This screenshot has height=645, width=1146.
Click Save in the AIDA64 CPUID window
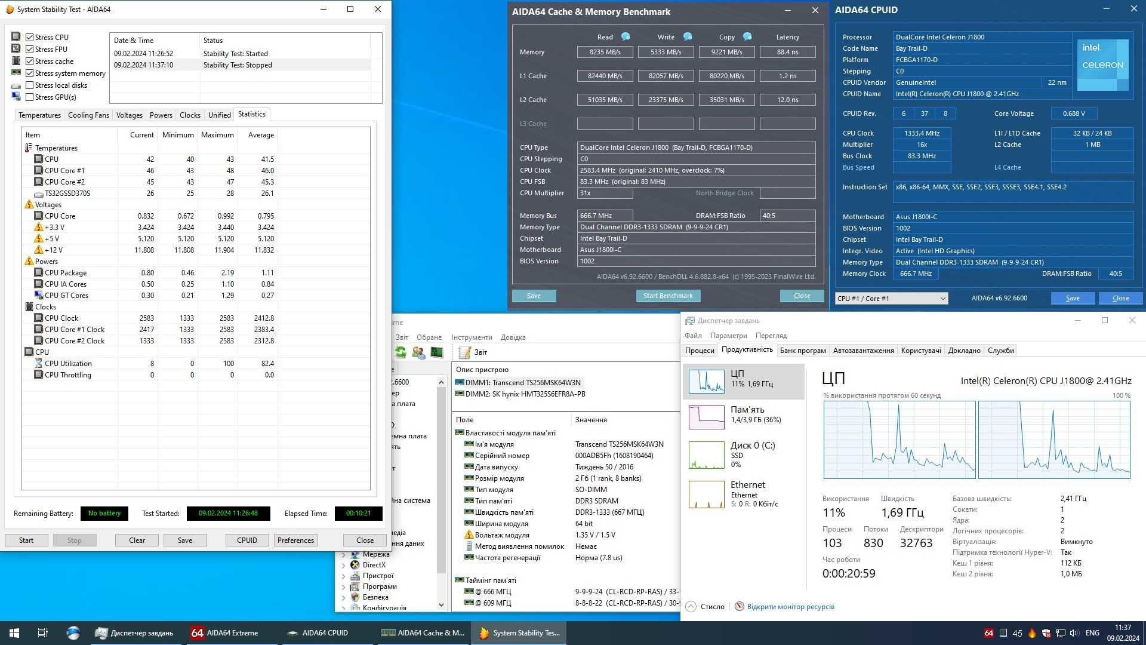click(x=1073, y=298)
